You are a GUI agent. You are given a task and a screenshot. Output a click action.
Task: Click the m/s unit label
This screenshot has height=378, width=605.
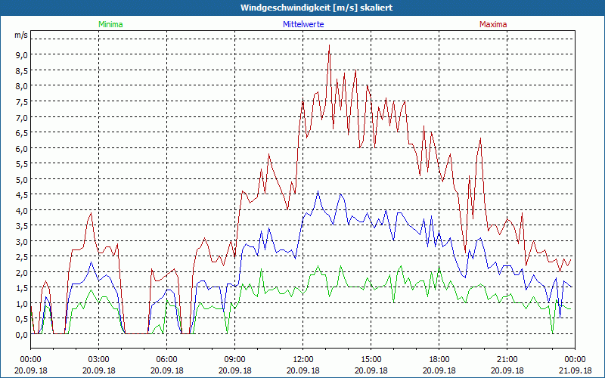tap(21, 35)
